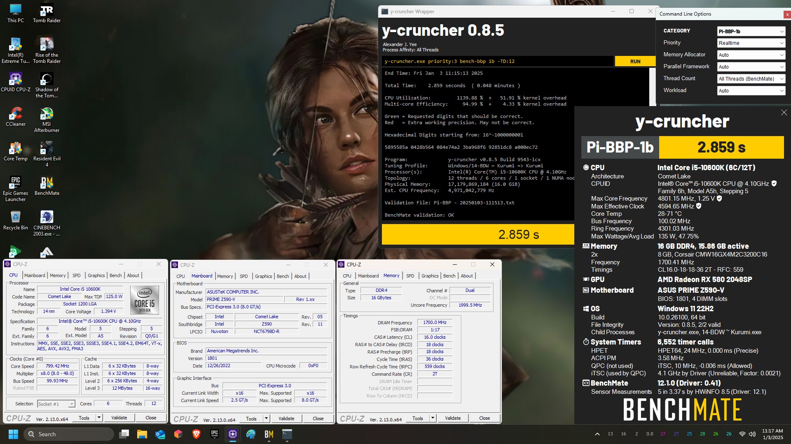Open the Memory Allocator dropdown

click(751, 55)
